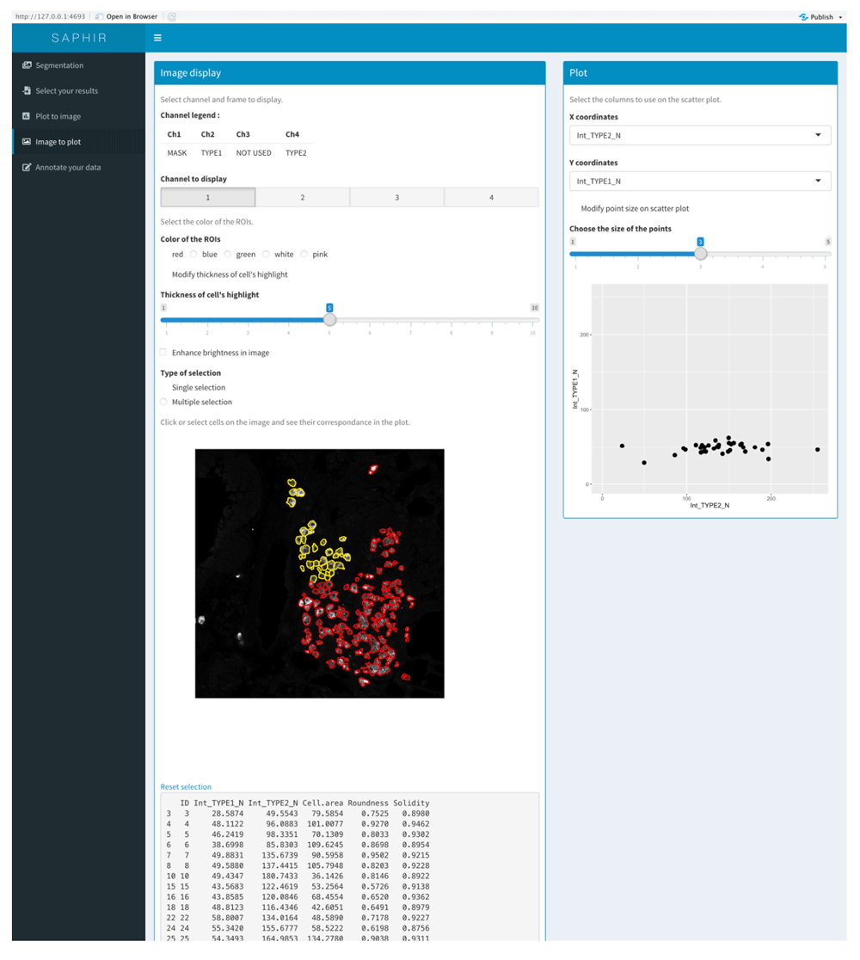Screen dimensions: 860x960
Task: Select the pink ROI color option
Action: [x=304, y=254]
